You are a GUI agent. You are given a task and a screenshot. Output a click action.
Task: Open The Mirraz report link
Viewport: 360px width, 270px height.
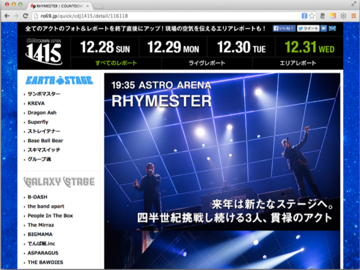tap(41, 225)
